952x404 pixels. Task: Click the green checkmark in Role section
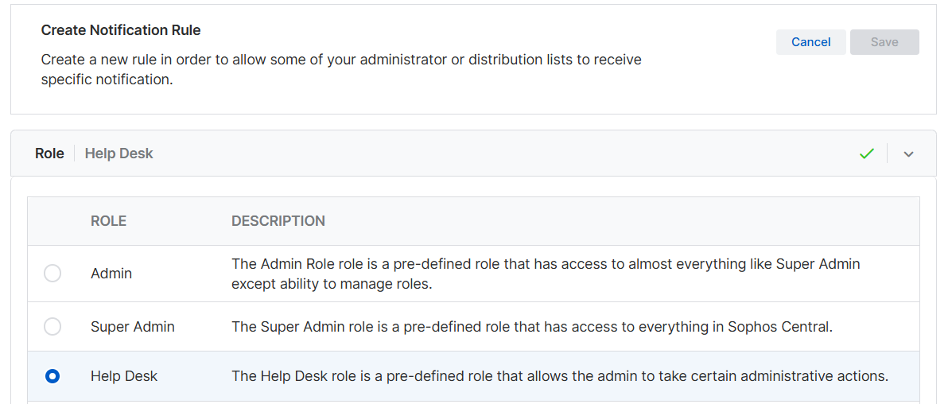coord(867,153)
